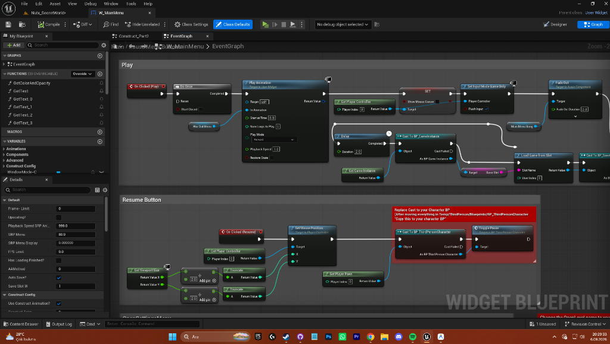Toggle Flush Input on Set Input Mode node
Image resolution: width=610 pixels, height=344 pixels.
(x=486, y=109)
